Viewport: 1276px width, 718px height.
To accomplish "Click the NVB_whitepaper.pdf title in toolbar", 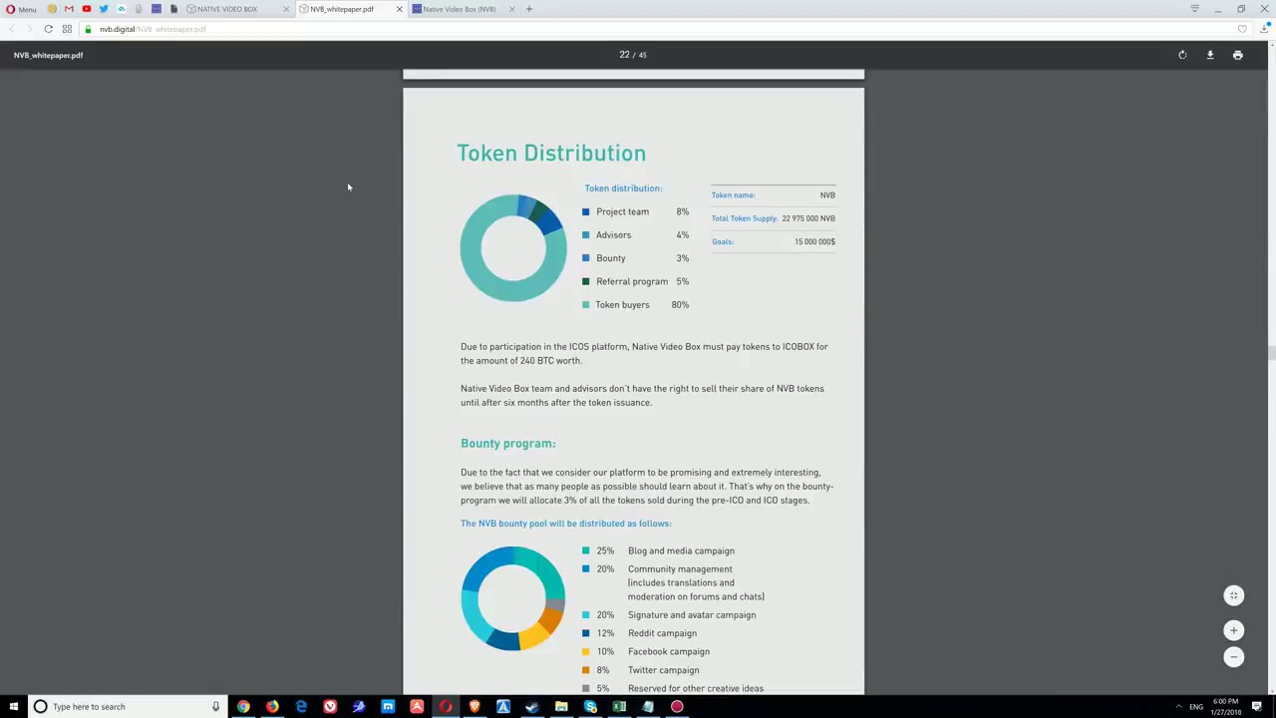I will (x=48, y=55).
